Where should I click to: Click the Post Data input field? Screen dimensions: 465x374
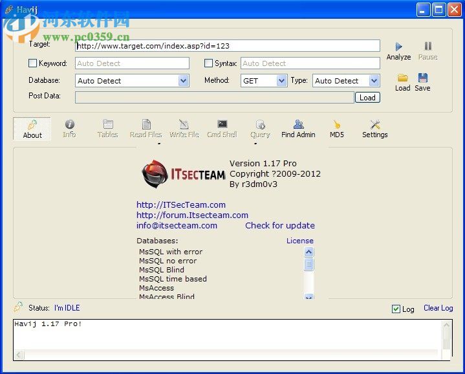(215, 97)
